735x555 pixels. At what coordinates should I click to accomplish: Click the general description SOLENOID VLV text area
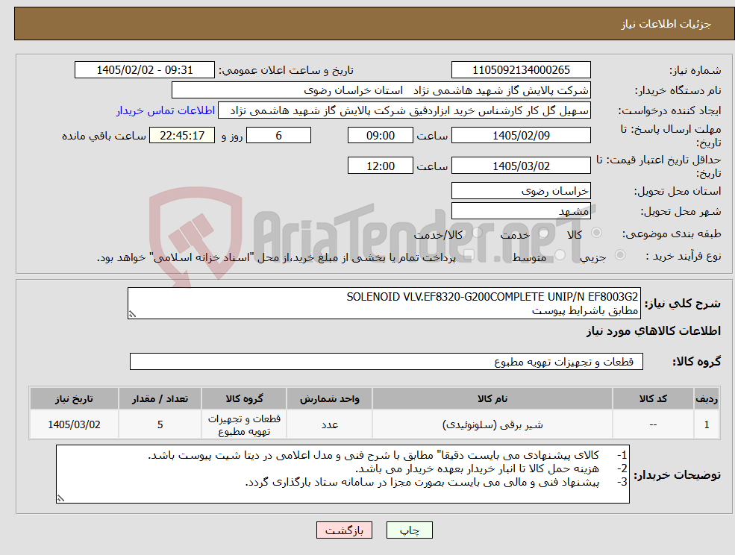384,304
